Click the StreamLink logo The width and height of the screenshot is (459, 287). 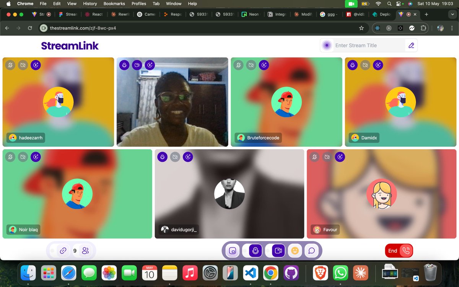pyautogui.click(x=70, y=46)
